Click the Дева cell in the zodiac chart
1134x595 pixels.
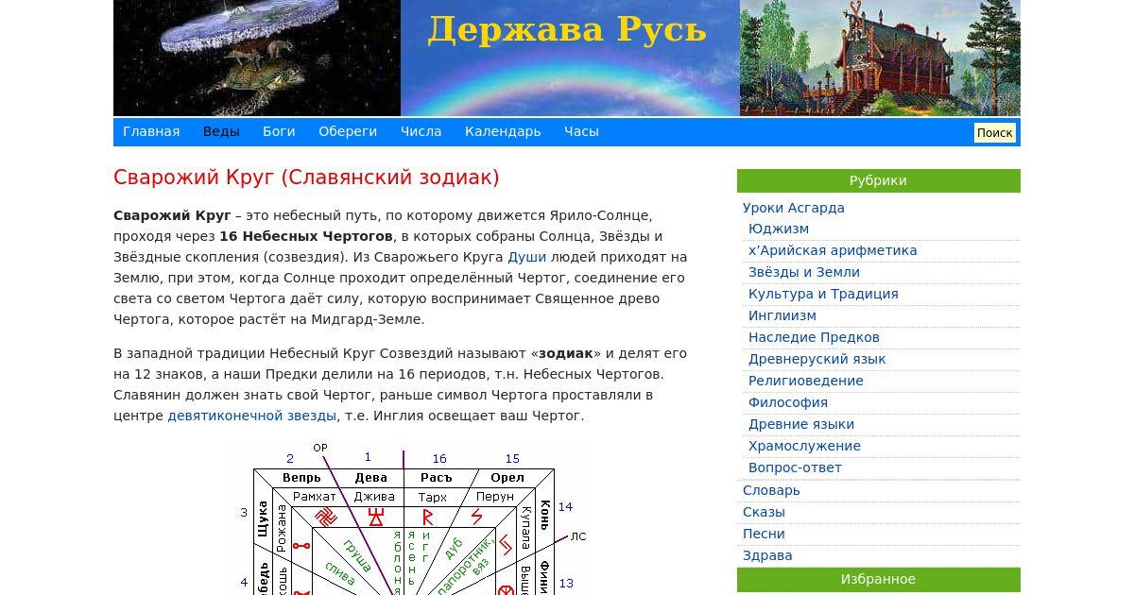point(371,478)
